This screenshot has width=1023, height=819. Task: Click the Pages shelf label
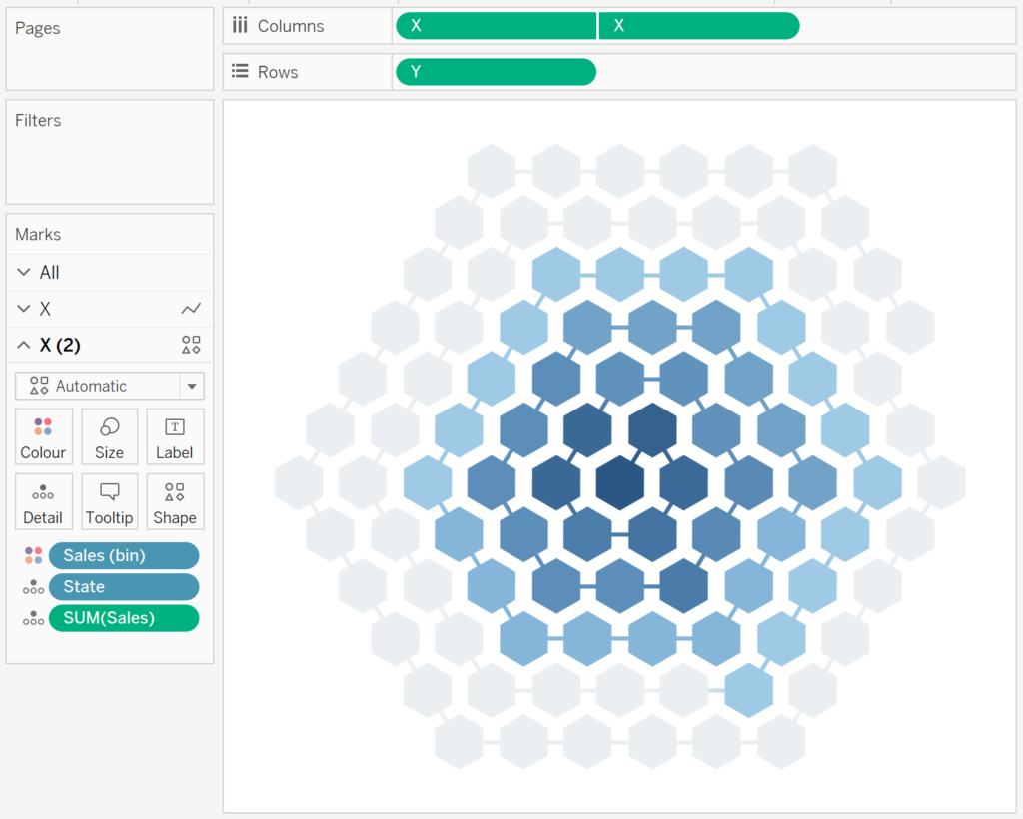click(38, 28)
